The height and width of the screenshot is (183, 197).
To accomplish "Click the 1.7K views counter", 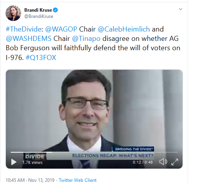I will 32,162.
